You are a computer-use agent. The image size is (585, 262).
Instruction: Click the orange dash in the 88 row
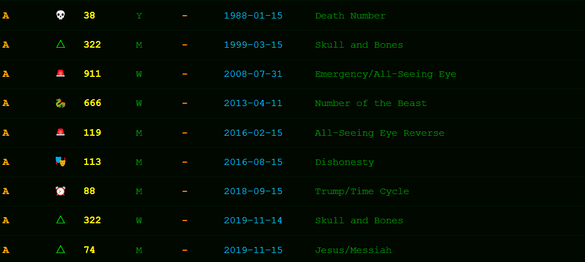[185, 191]
